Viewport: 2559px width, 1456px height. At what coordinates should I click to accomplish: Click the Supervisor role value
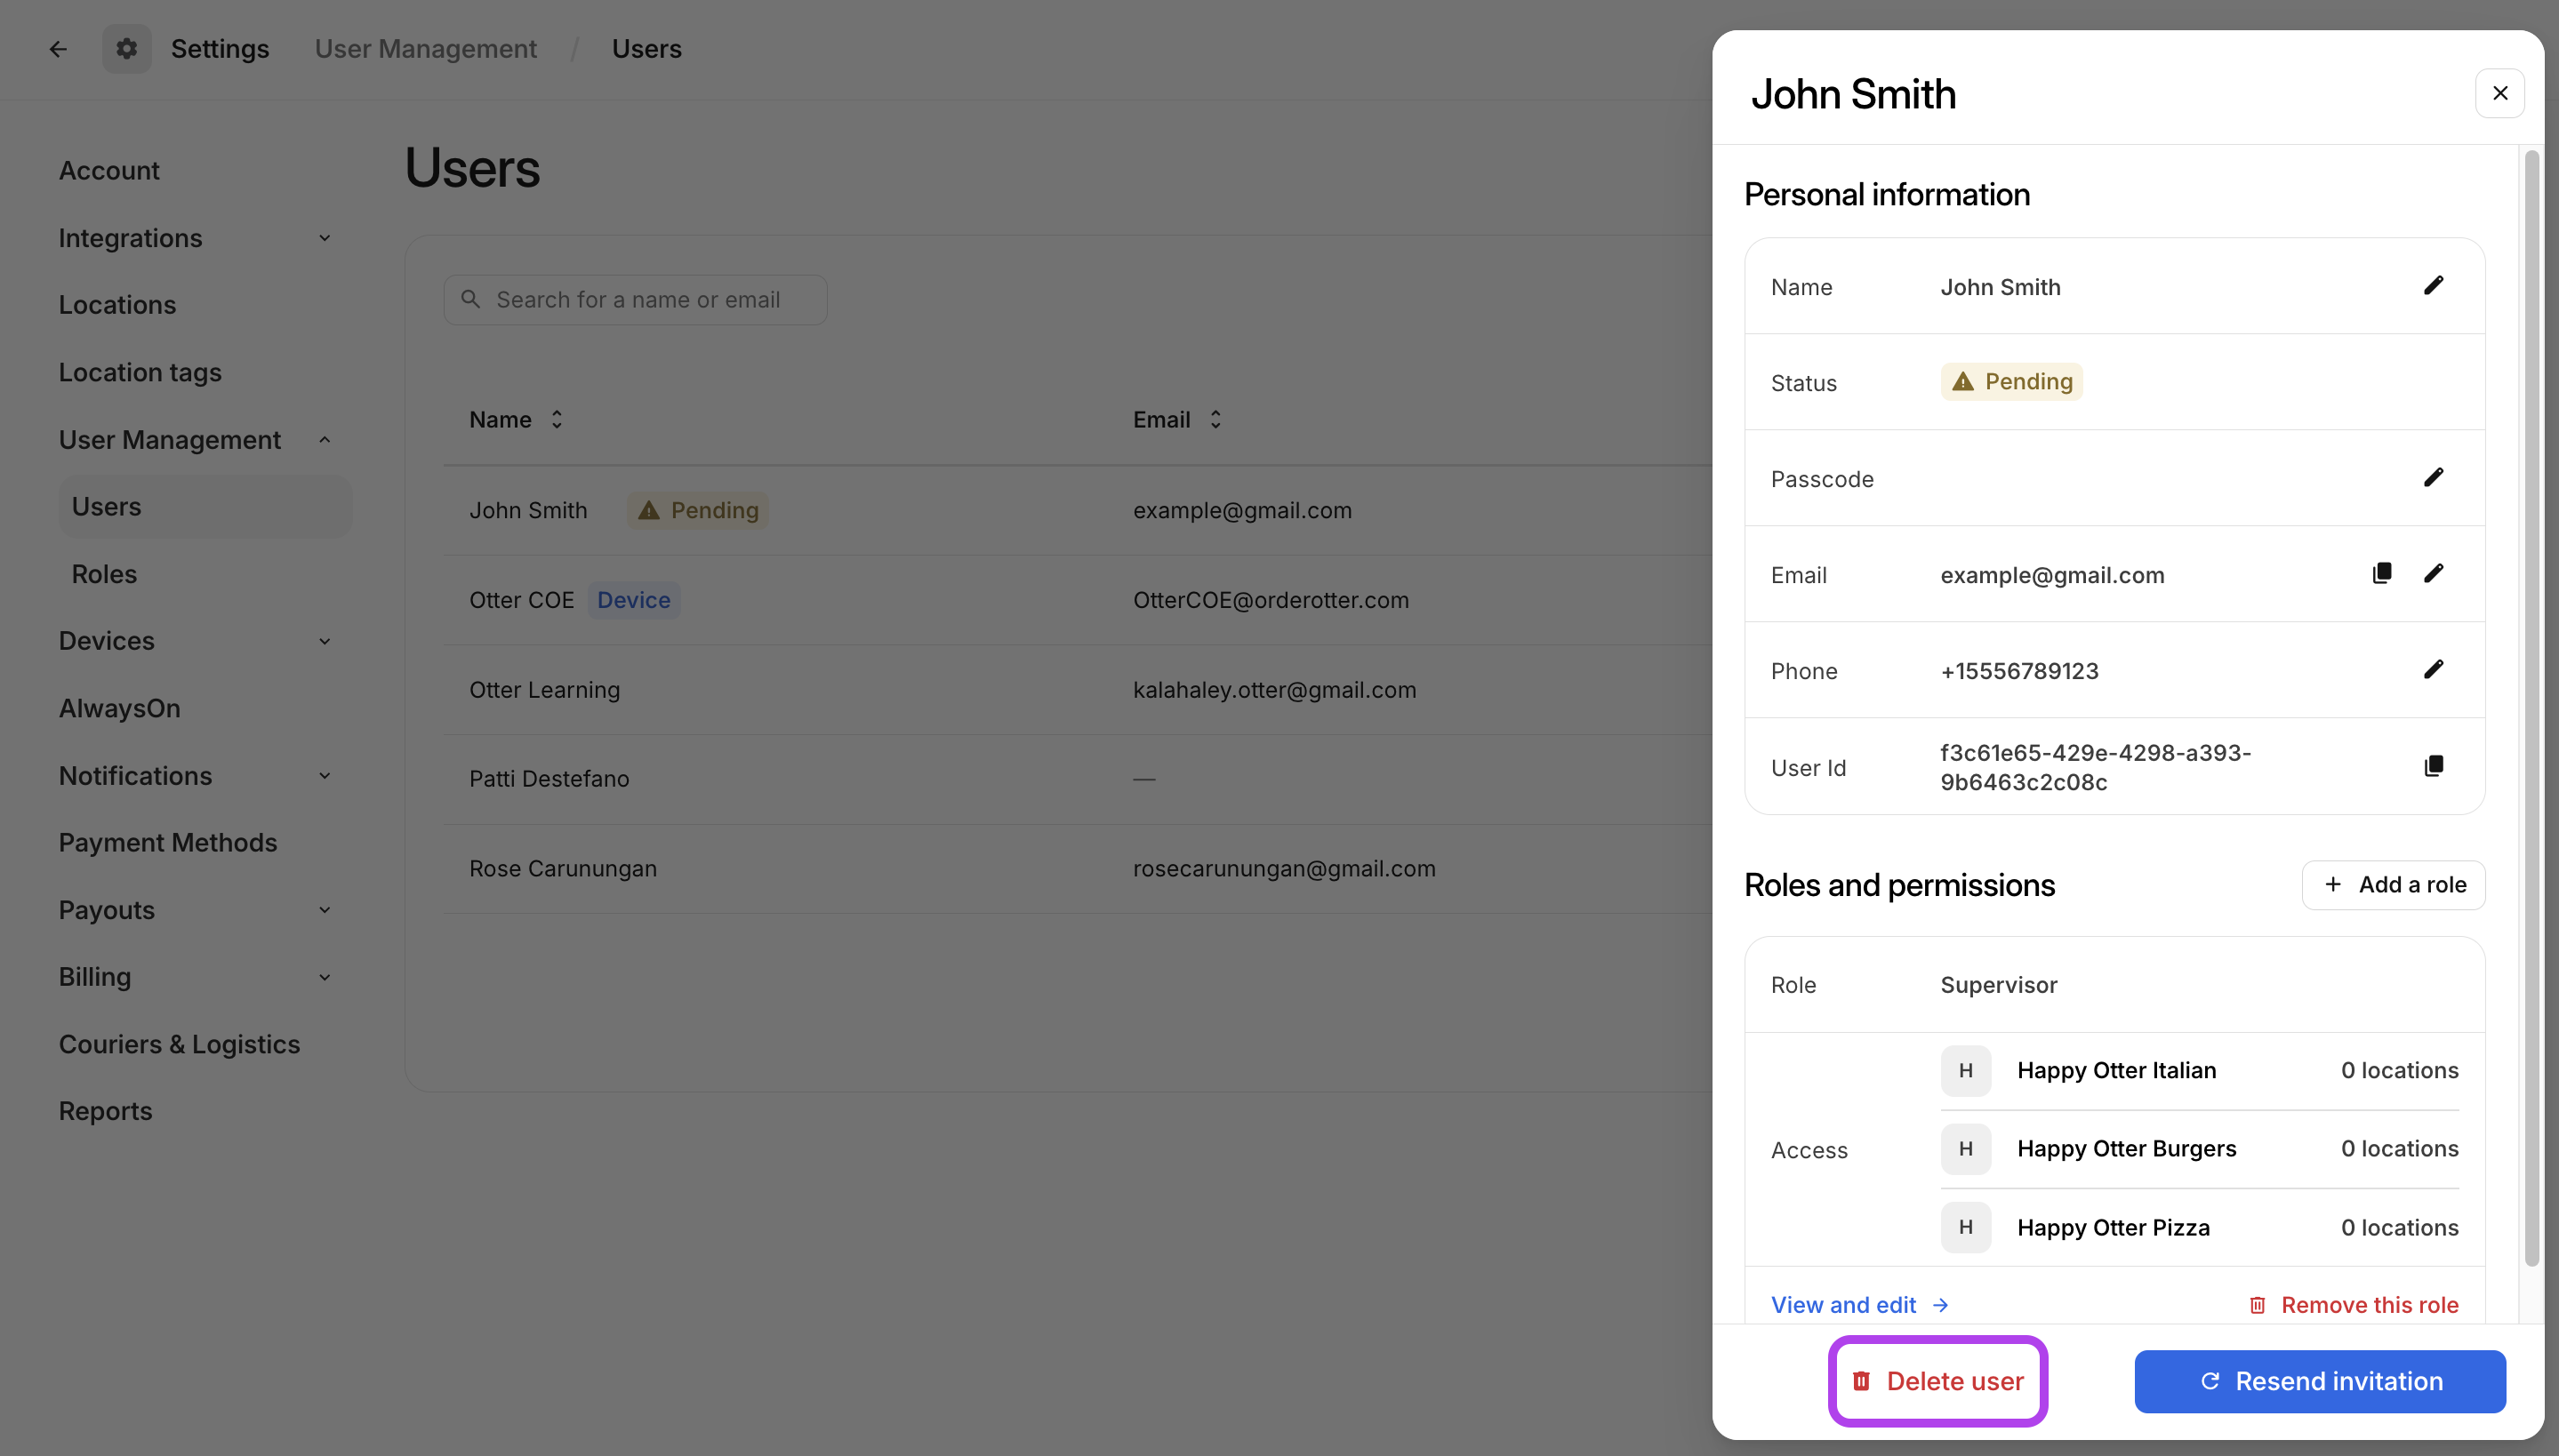point(1998,985)
